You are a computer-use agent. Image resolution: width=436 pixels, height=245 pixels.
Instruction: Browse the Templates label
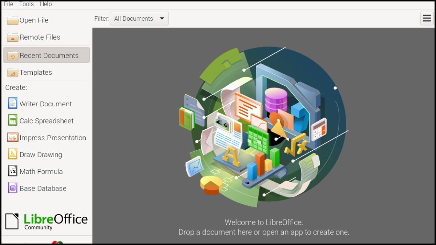point(36,72)
